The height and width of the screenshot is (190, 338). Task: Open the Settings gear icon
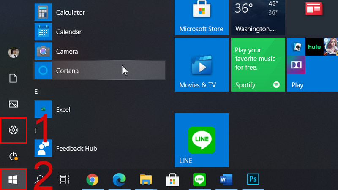14,130
